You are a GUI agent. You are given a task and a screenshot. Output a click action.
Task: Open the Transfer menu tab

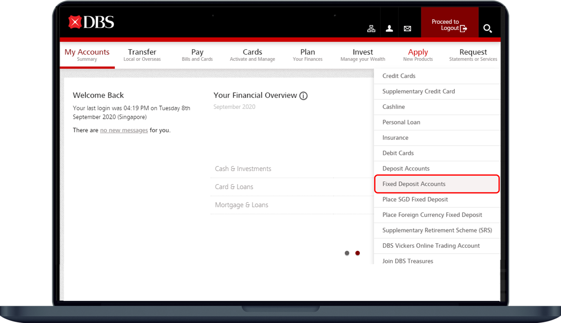coord(142,55)
